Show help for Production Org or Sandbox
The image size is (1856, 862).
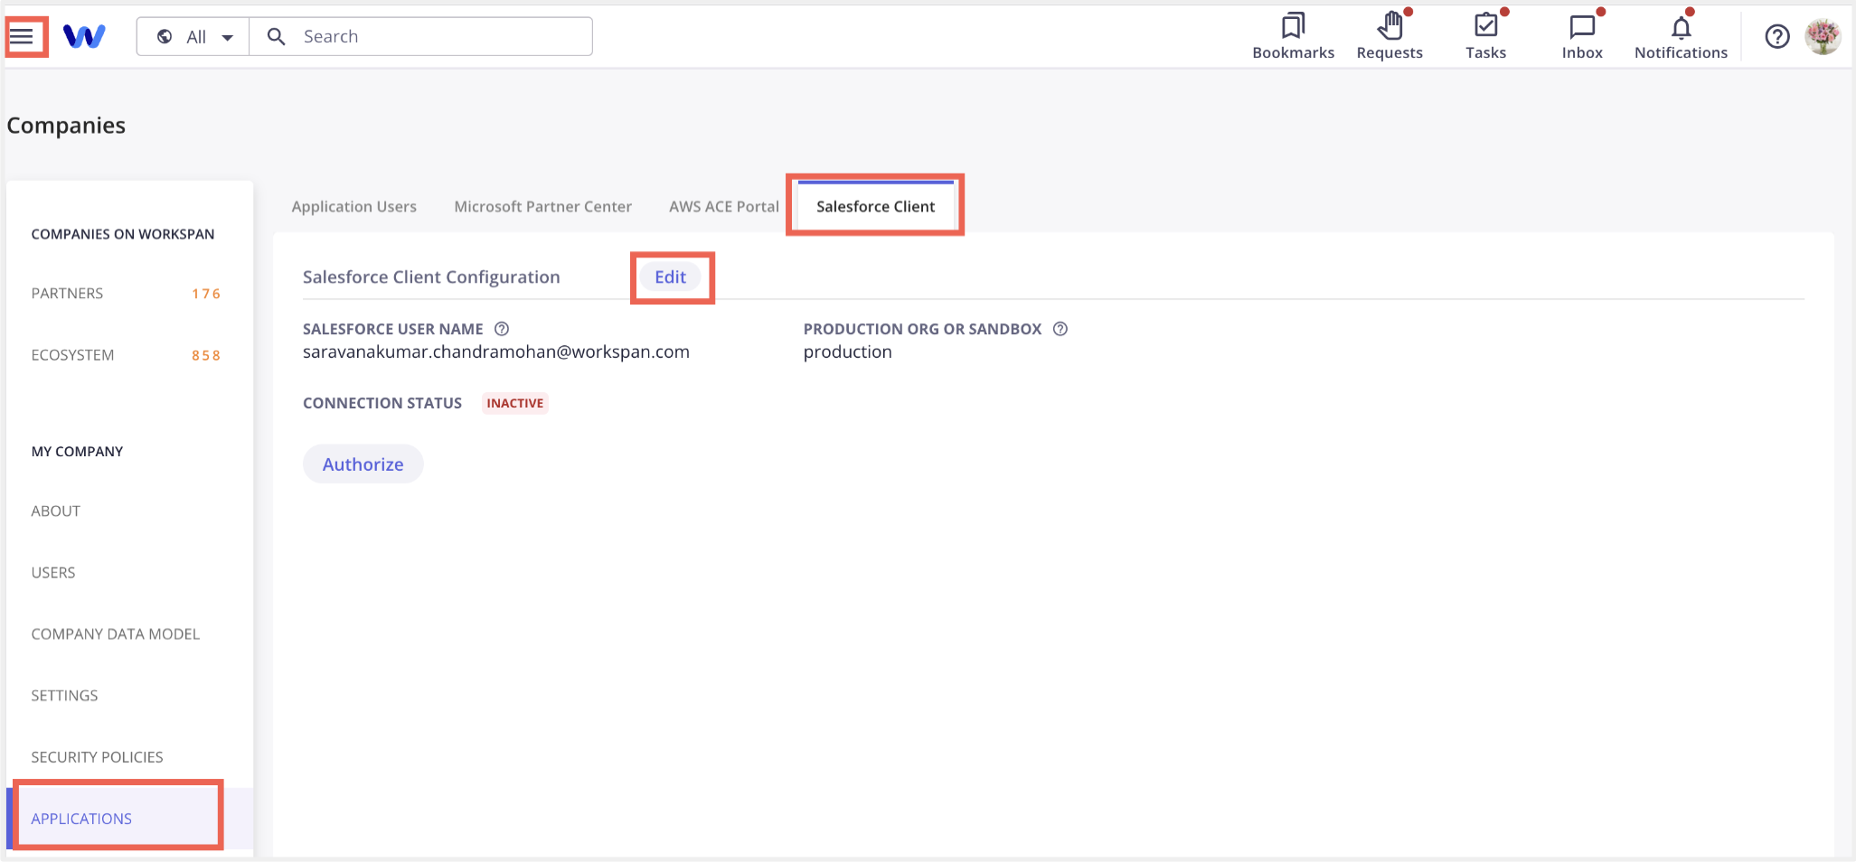(1060, 329)
